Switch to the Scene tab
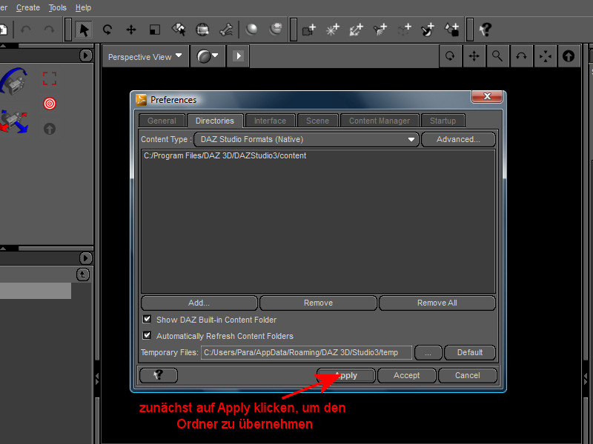This screenshot has width=593, height=444. [x=318, y=121]
